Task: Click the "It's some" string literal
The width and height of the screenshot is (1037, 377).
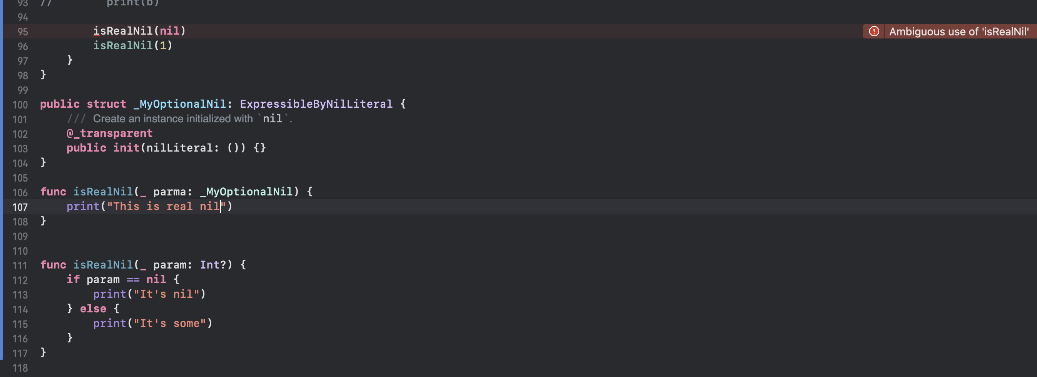Action: coord(169,324)
